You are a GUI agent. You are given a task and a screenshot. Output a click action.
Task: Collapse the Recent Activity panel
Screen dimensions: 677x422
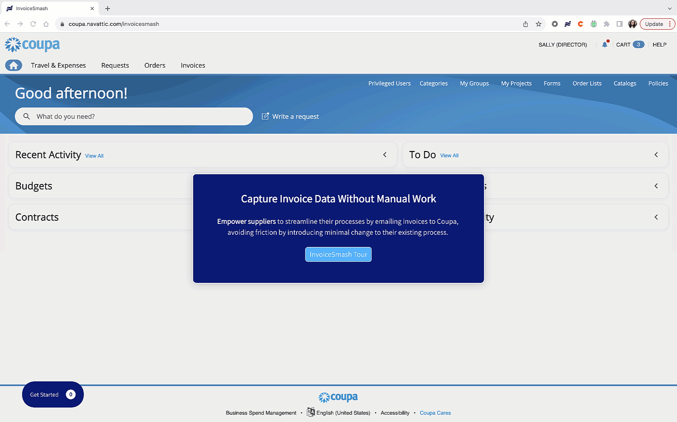(385, 155)
